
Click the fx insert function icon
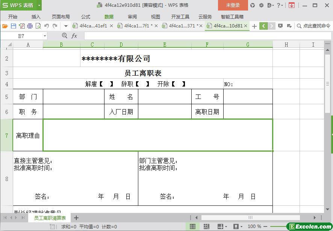[74, 36]
